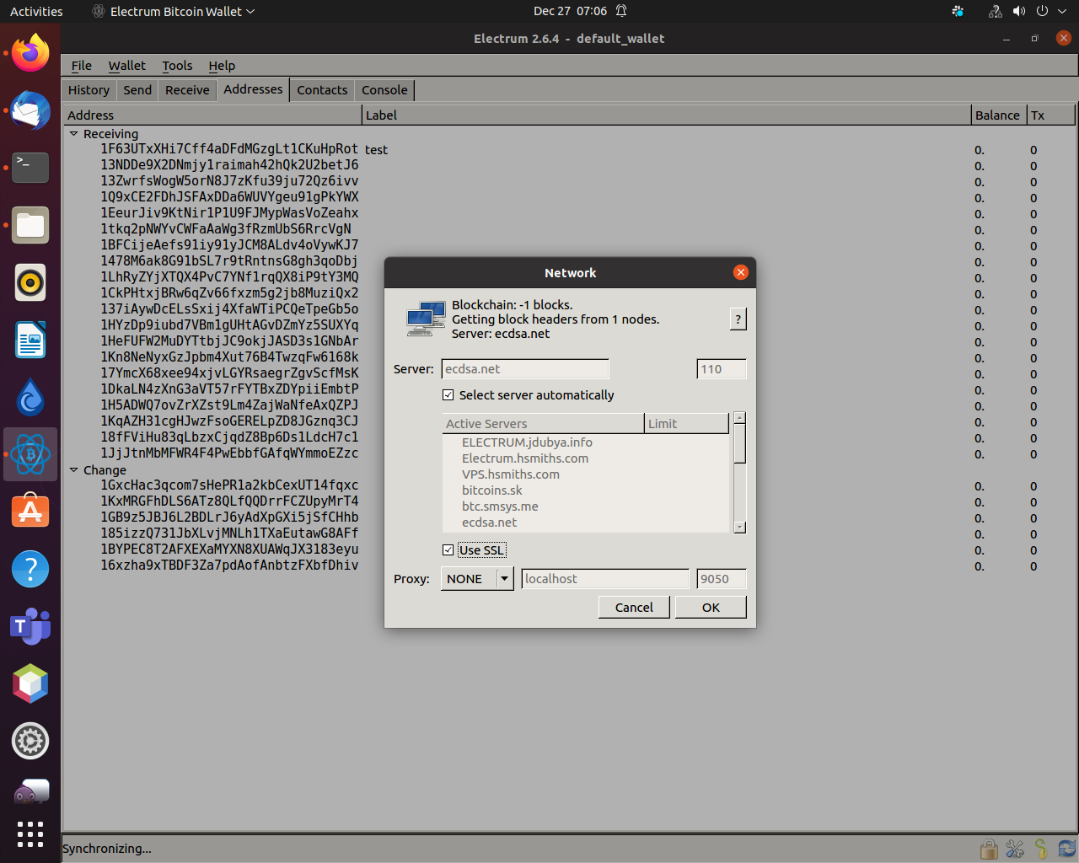Toggle Select server automatically checkbox
Viewport: 1079px width, 863px height.
point(448,395)
